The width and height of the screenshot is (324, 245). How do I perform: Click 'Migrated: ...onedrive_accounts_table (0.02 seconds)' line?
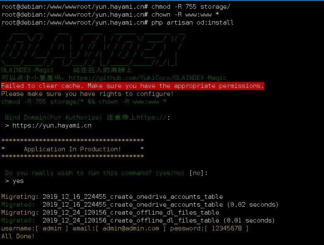pyautogui.click(x=140, y=205)
